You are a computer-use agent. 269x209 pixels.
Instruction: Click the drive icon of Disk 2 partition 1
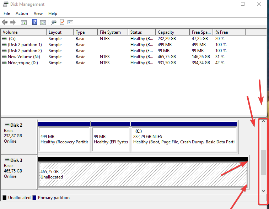(4, 45)
